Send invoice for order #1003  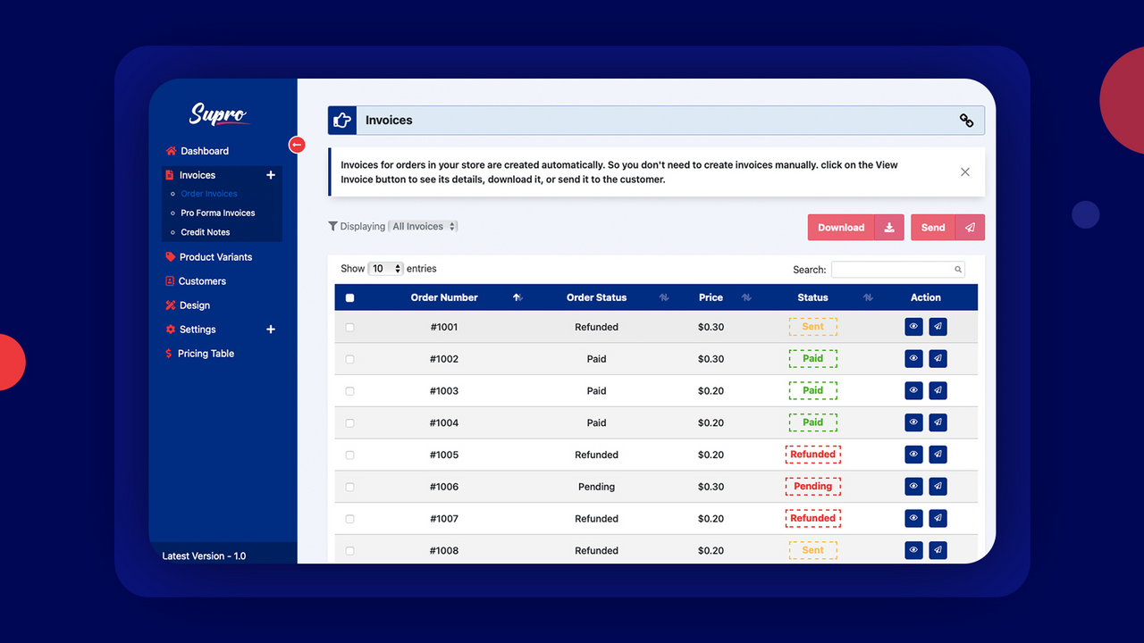click(938, 390)
